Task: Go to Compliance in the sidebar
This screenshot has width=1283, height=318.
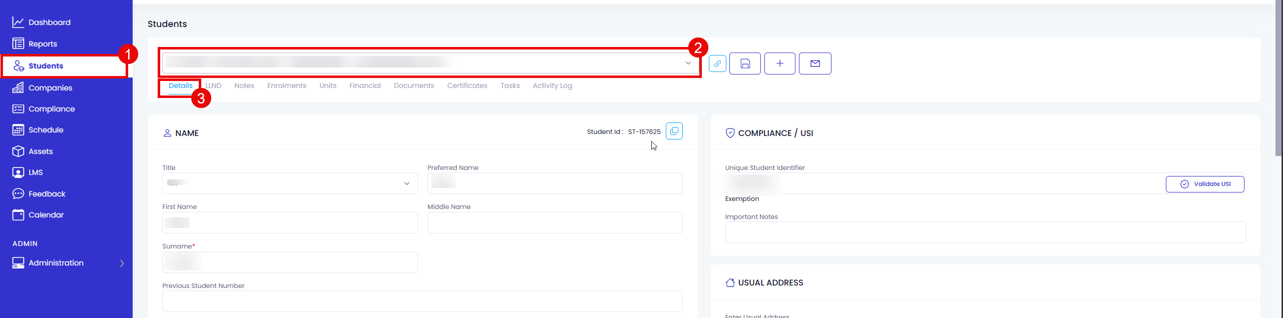Action: [x=44, y=109]
